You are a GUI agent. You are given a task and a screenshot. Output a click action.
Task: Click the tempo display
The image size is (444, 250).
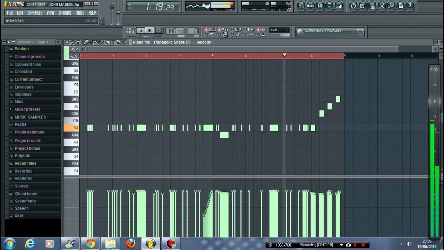[175, 31]
